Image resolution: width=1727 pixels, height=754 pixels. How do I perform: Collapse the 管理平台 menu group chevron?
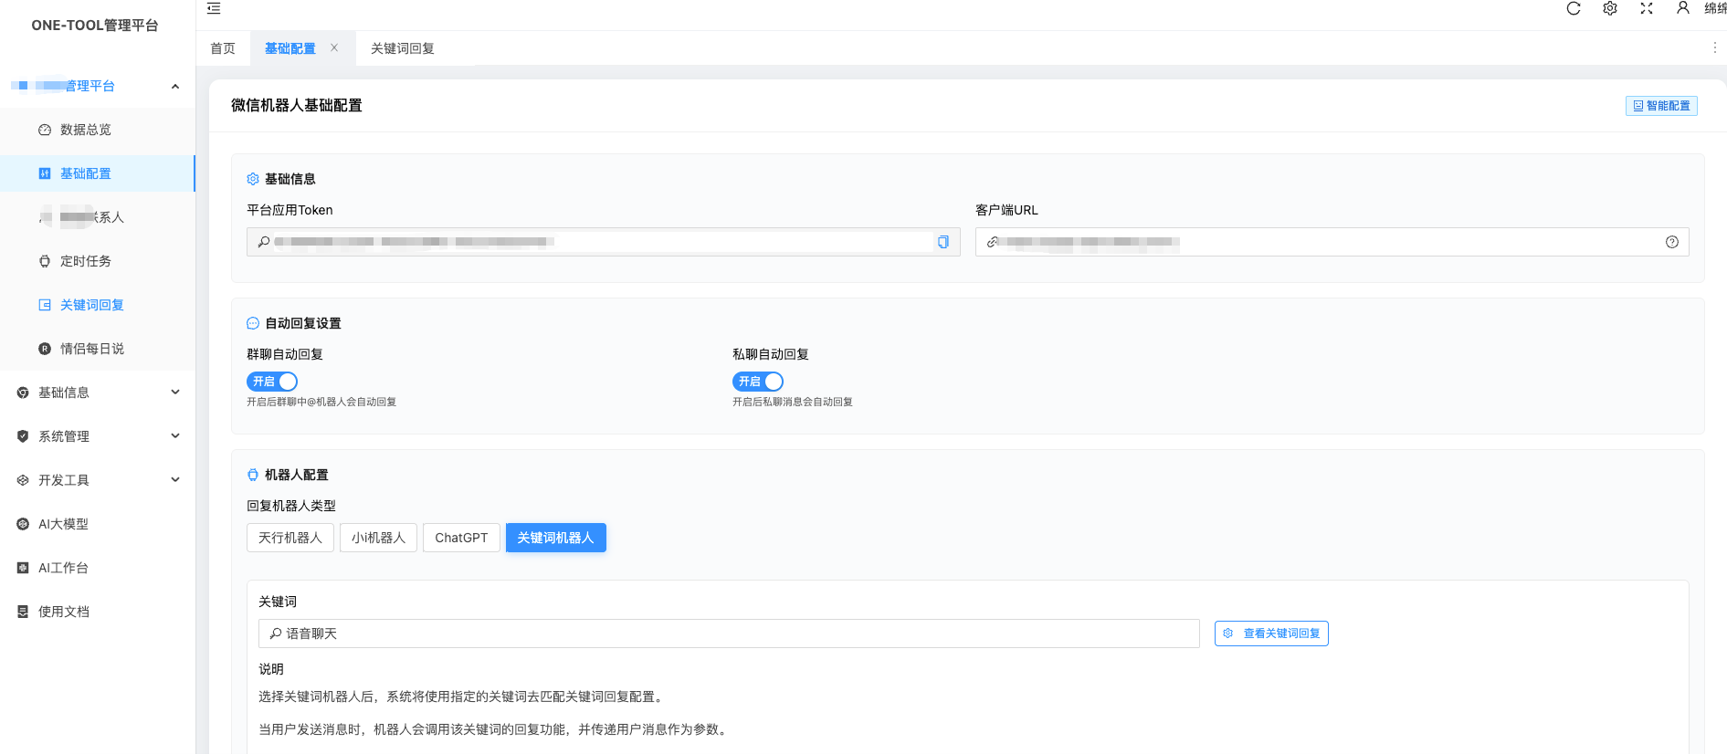pos(175,86)
